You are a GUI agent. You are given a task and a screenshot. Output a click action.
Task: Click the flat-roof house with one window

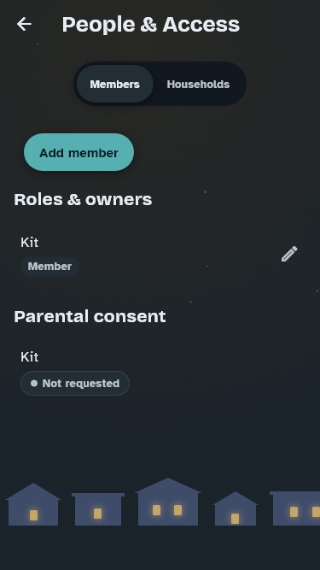(98, 509)
